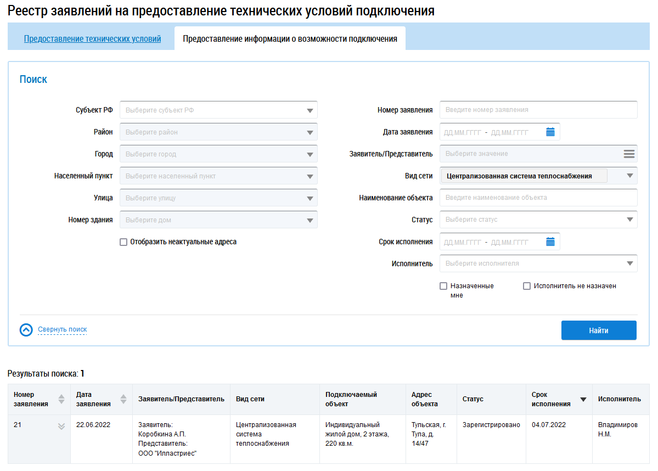
Task: Select Предоставление информации о возможности подключения tab
Action: click(x=290, y=39)
